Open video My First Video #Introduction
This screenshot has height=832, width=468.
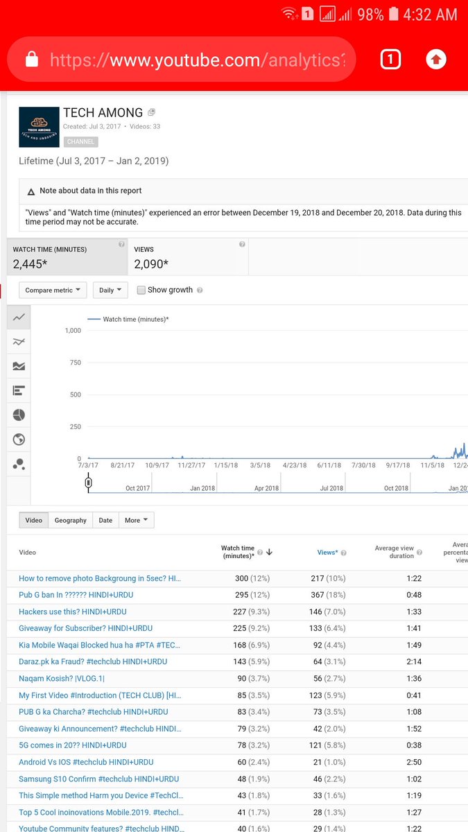[100, 695]
